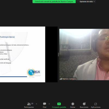Screen dimensions: 109x109
Task: Open the Participantes panel icon
Action: pyautogui.click(x=29, y=104)
